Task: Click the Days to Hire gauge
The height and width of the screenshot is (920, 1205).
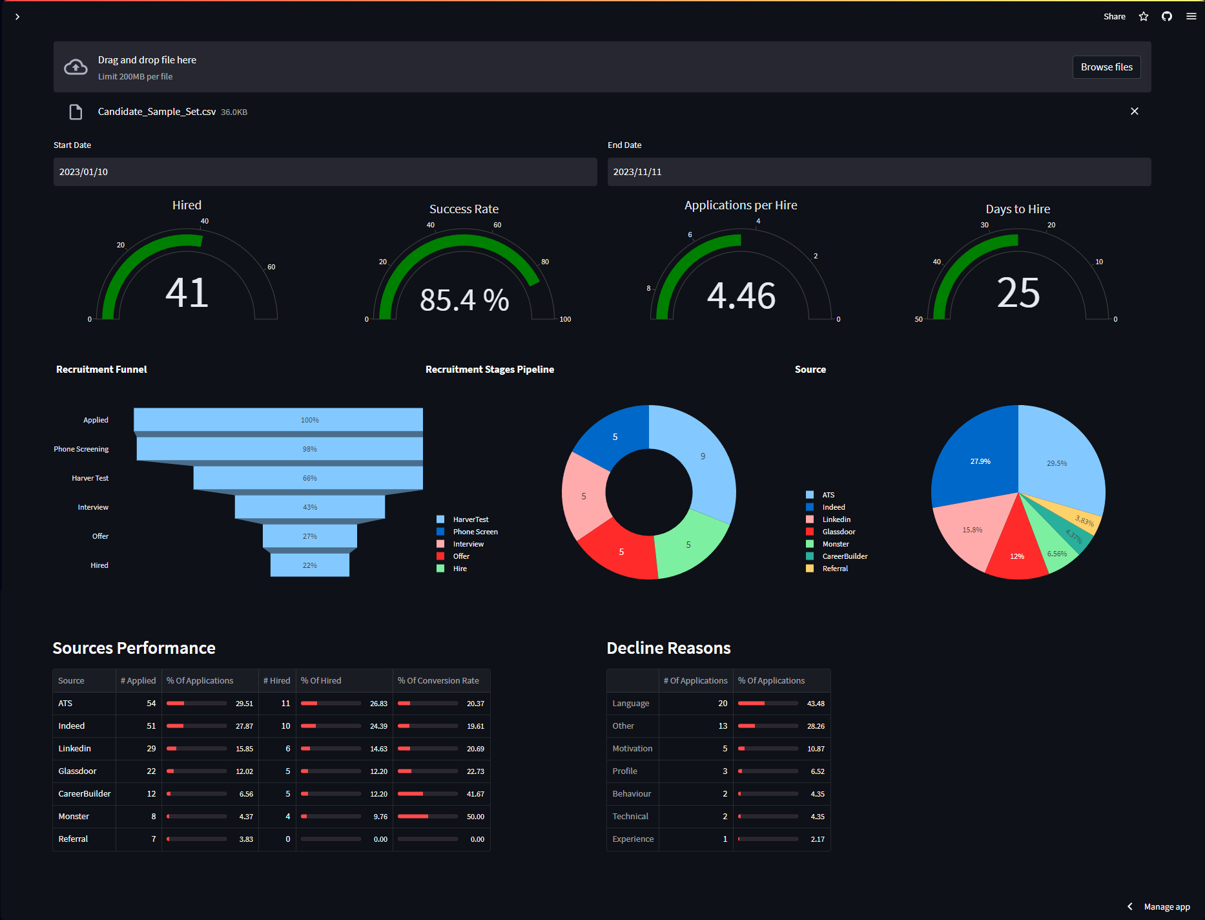Action: (1018, 275)
